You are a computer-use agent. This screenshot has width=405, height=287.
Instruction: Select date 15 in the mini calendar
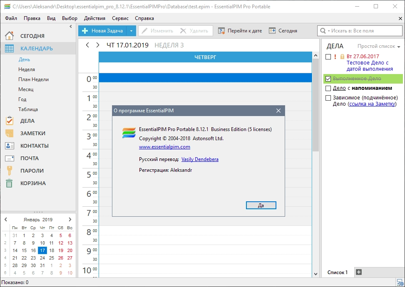(24, 250)
